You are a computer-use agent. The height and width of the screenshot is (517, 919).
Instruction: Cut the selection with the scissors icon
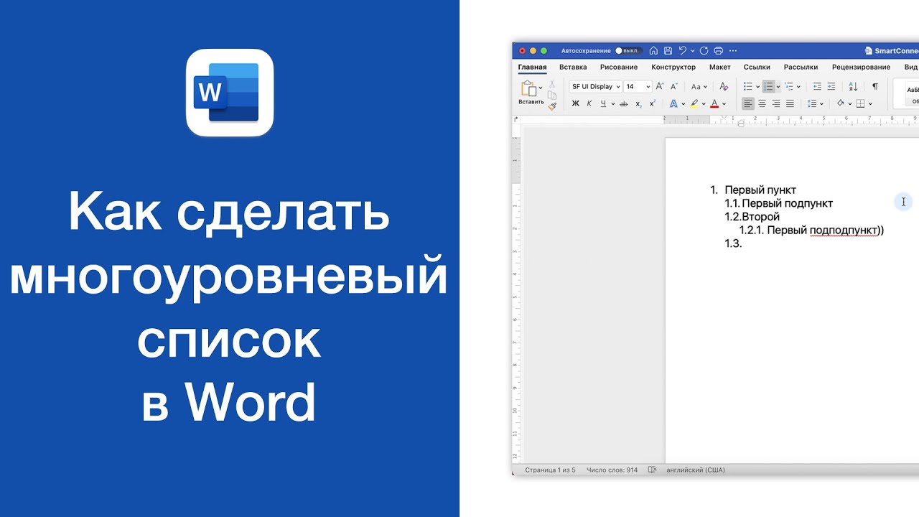552,84
